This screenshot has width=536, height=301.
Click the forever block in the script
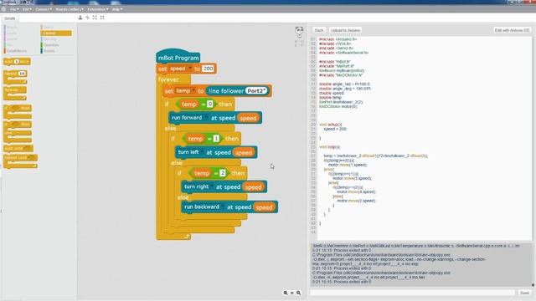[x=168, y=79]
